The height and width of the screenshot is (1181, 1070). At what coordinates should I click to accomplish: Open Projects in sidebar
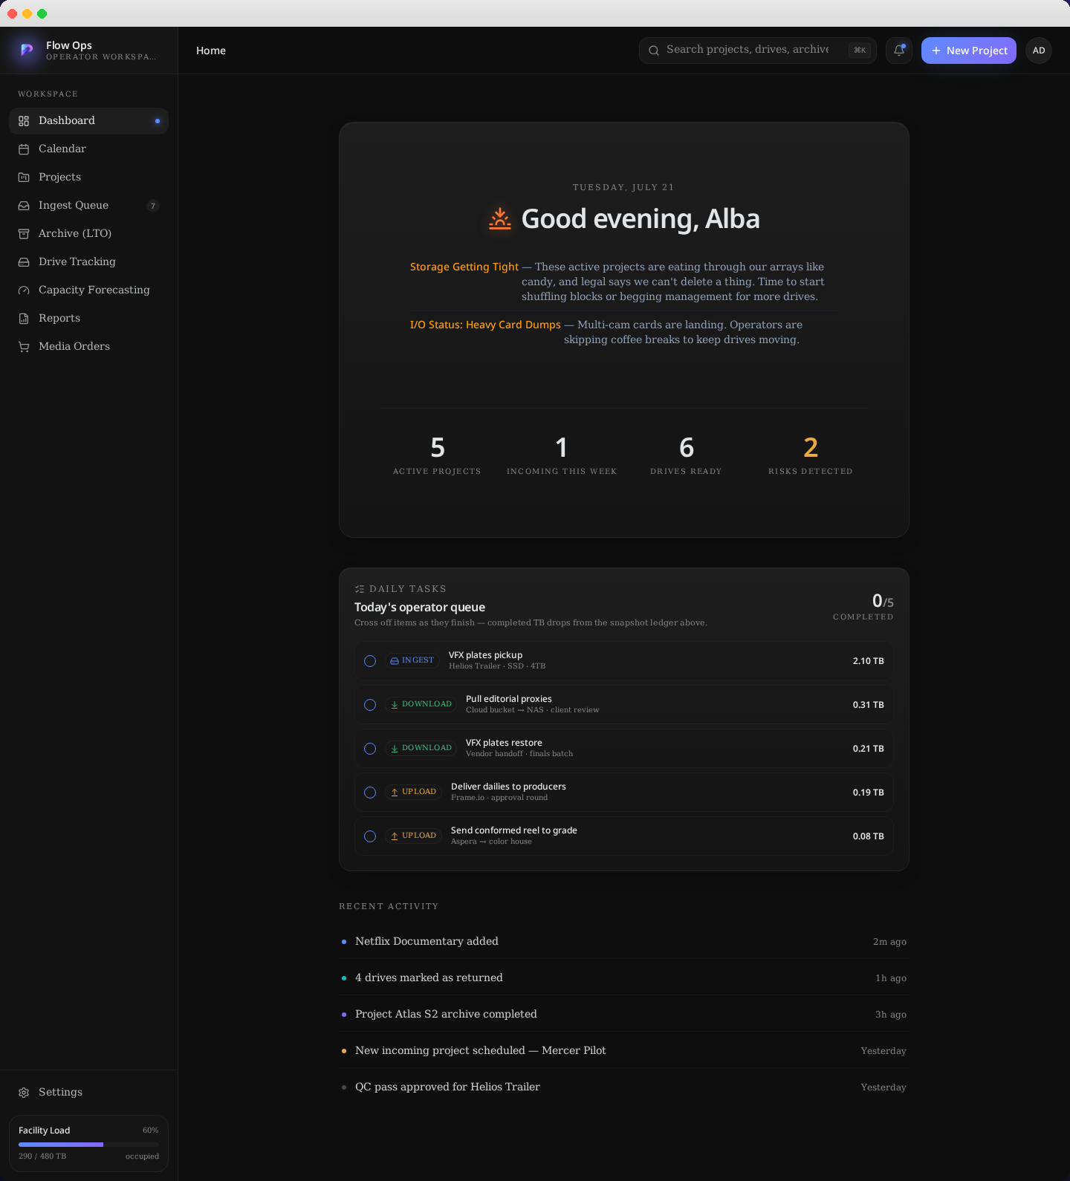pyautogui.click(x=88, y=178)
